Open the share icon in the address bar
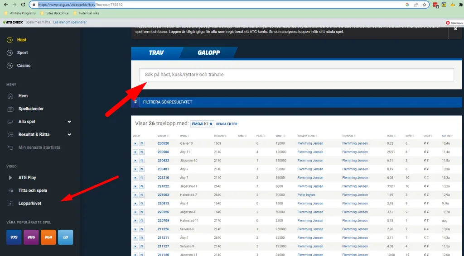 coord(416,5)
